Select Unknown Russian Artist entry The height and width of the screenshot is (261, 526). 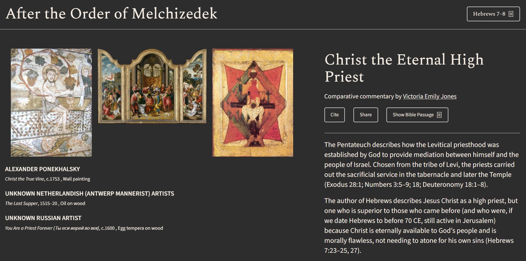[x=43, y=217]
